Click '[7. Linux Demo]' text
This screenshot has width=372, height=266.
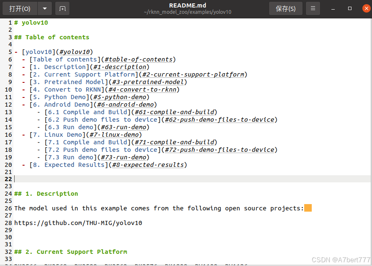coord(58,135)
